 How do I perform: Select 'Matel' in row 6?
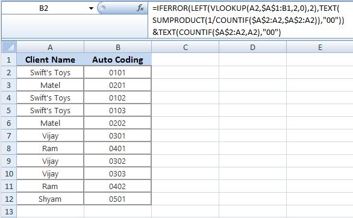click(50, 123)
